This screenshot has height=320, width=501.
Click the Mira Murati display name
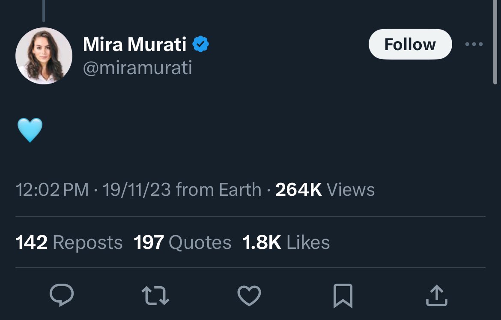click(x=134, y=44)
